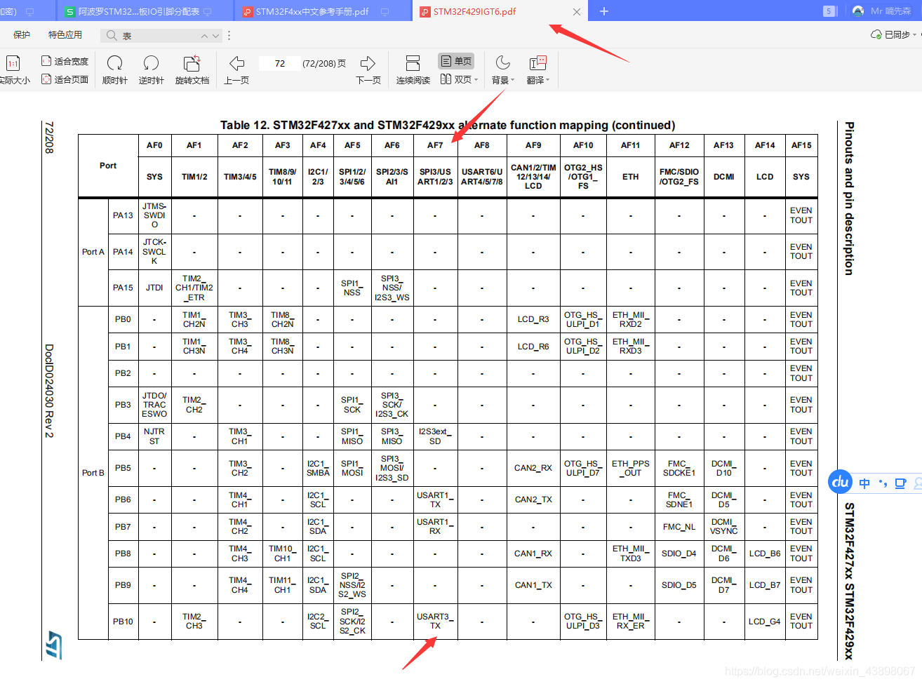Jump to next search result arrow
922x684 pixels.
point(215,36)
